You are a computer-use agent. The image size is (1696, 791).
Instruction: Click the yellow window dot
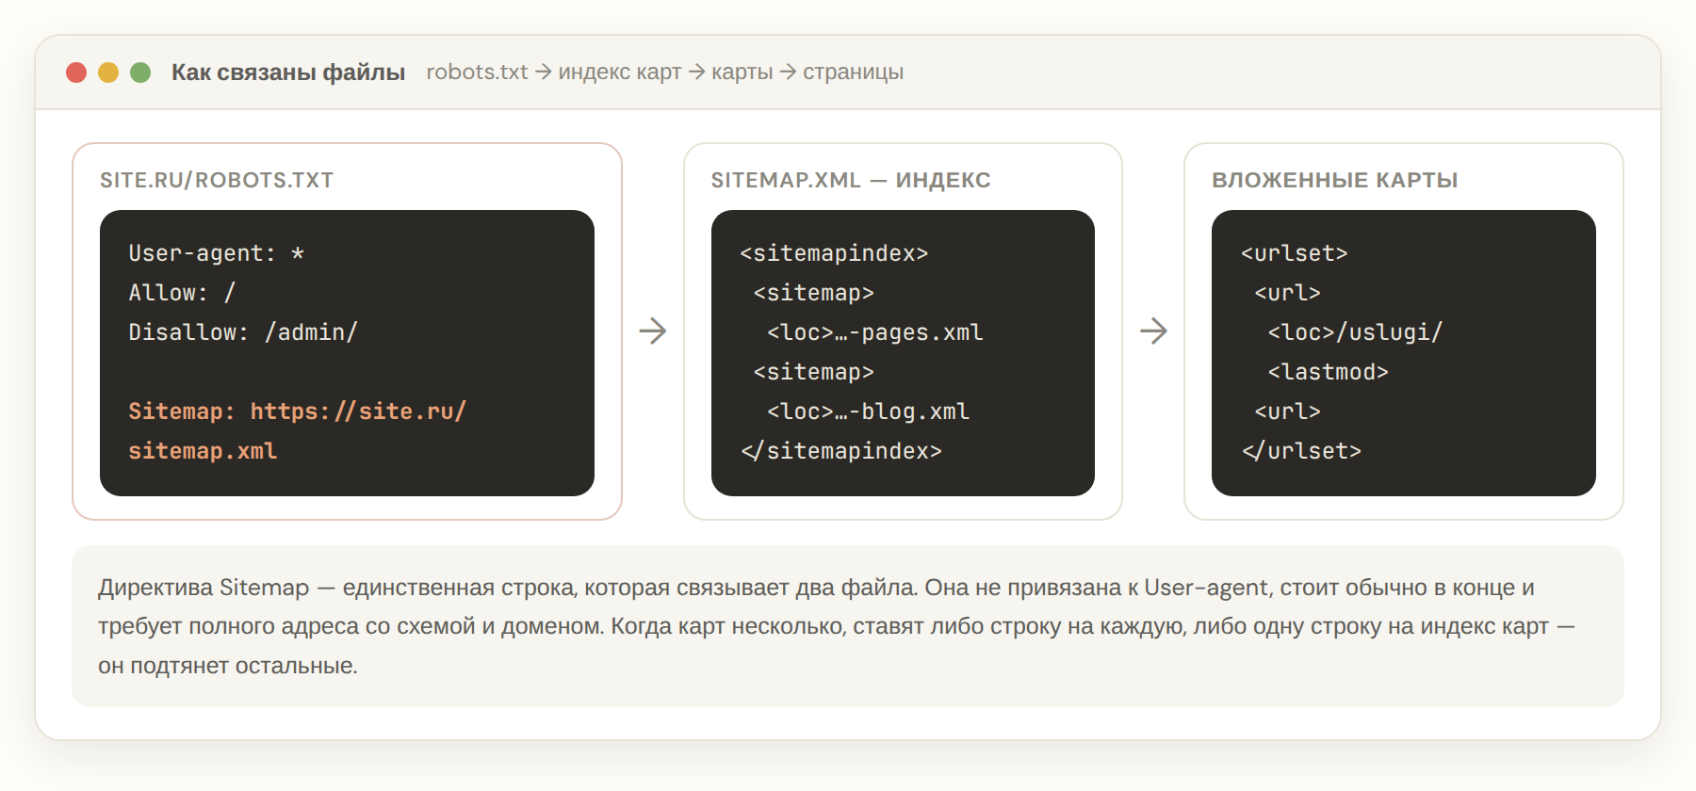click(x=108, y=73)
